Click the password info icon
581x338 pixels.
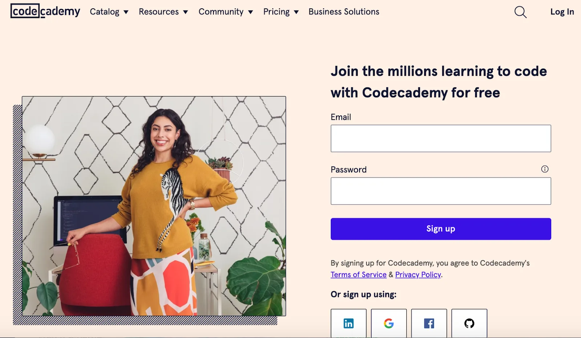click(545, 169)
